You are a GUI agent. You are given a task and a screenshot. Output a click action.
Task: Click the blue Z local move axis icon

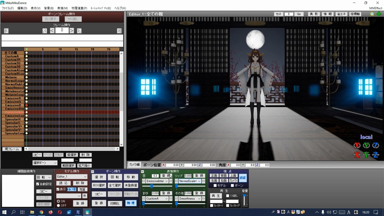(x=376, y=155)
